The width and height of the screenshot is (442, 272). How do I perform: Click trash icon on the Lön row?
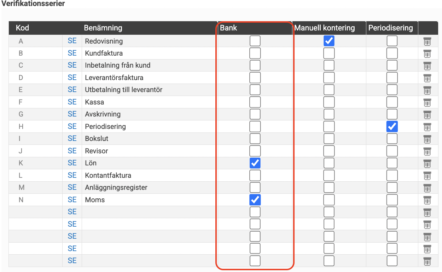(x=427, y=163)
